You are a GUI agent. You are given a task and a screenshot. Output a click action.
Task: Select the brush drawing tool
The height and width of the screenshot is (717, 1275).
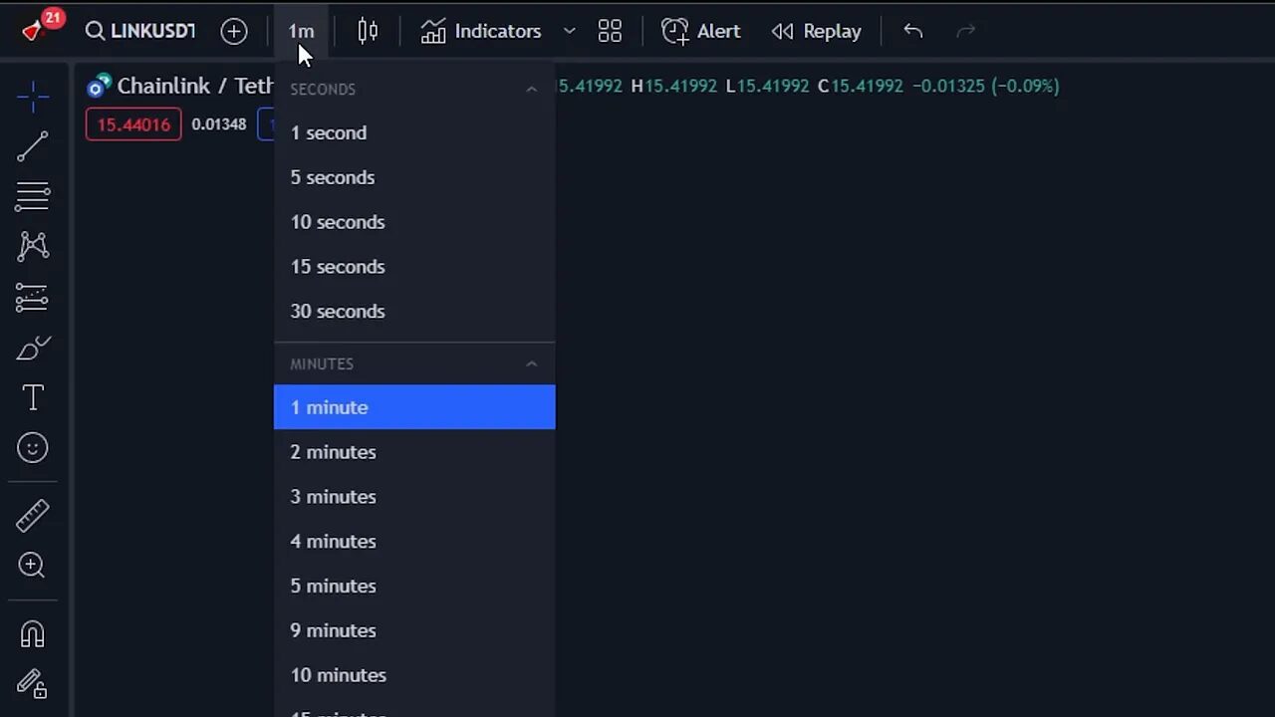click(33, 348)
